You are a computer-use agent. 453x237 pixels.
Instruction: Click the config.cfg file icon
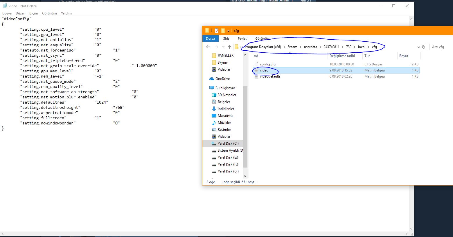coord(256,64)
